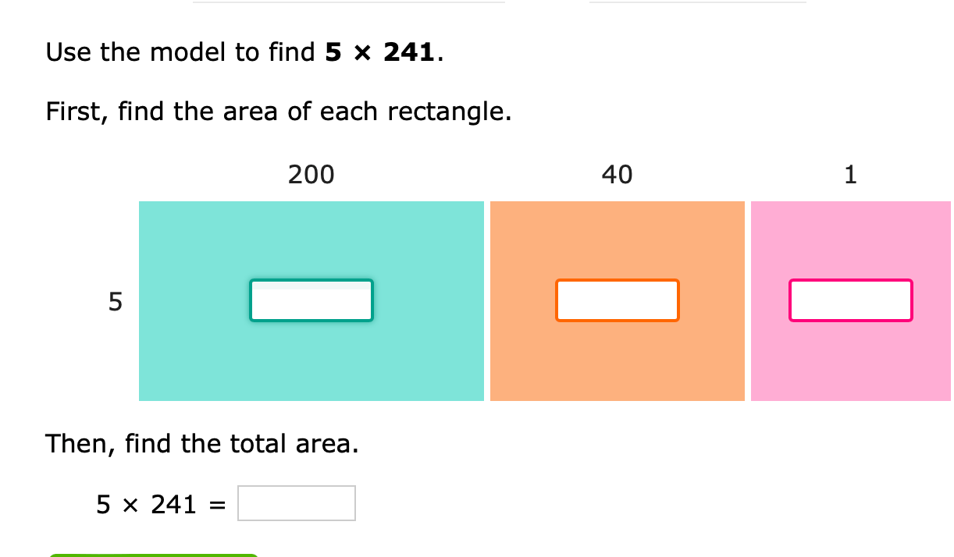The width and height of the screenshot is (954, 557).
Task: Click the 241 in the bottom equation
Action: [x=173, y=505]
